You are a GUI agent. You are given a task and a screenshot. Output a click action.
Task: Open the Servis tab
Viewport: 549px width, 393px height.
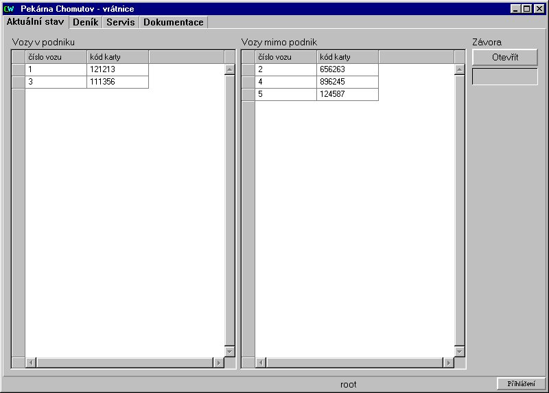(x=120, y=22)
